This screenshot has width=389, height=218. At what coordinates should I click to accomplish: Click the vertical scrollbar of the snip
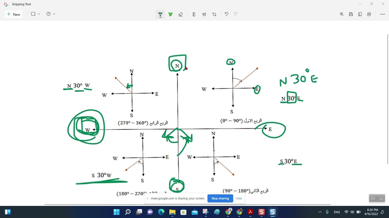point(387,99)
